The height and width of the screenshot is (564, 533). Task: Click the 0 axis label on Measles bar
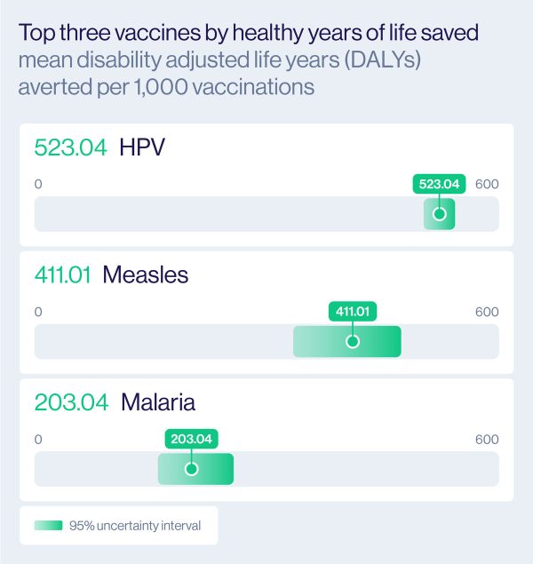pos(38,312)
